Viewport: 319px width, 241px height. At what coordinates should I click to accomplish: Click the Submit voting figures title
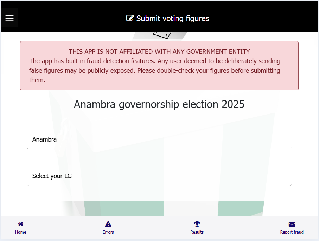(173, 18)
